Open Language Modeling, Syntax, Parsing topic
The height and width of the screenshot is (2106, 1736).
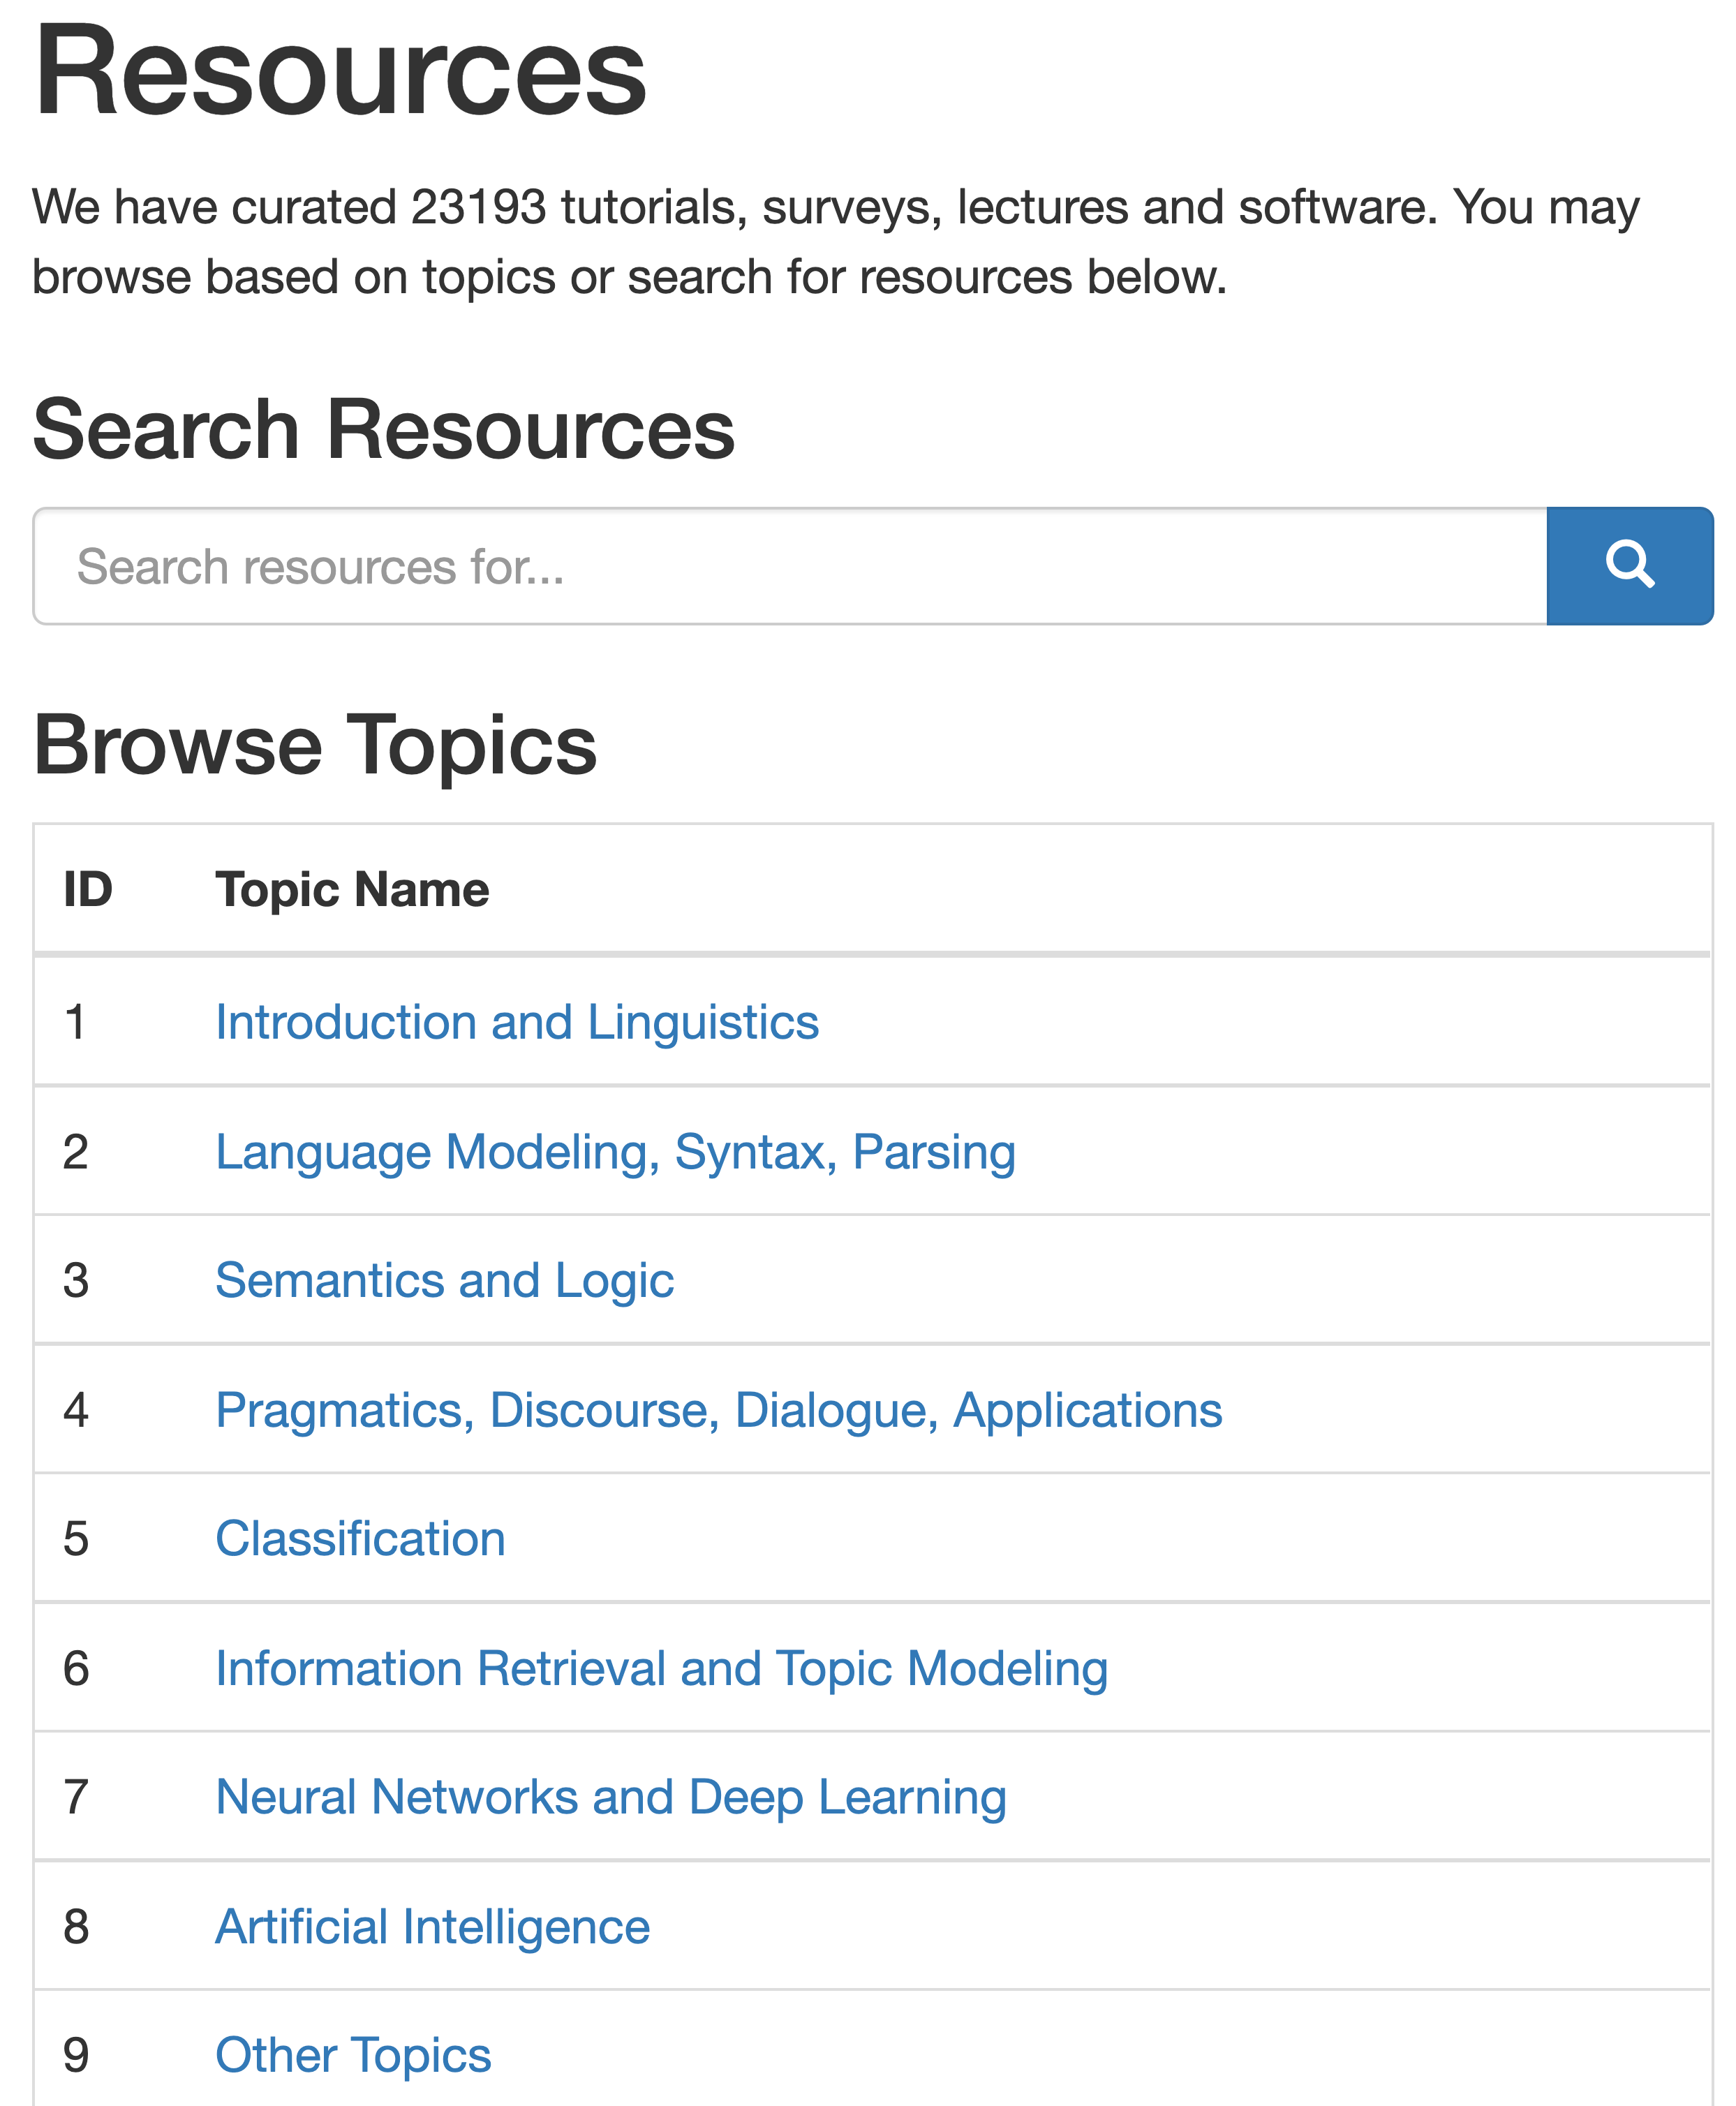tap(615, 1151)
